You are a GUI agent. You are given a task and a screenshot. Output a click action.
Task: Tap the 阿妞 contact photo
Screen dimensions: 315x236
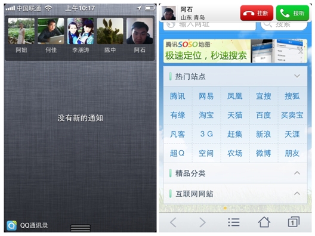click(21, 31)
